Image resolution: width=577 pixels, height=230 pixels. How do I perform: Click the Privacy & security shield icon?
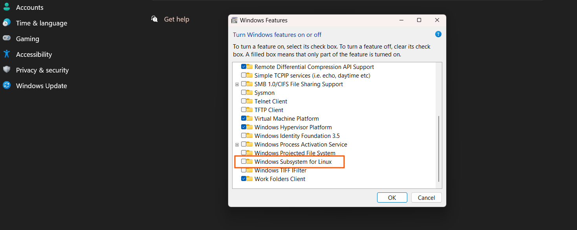7,70
